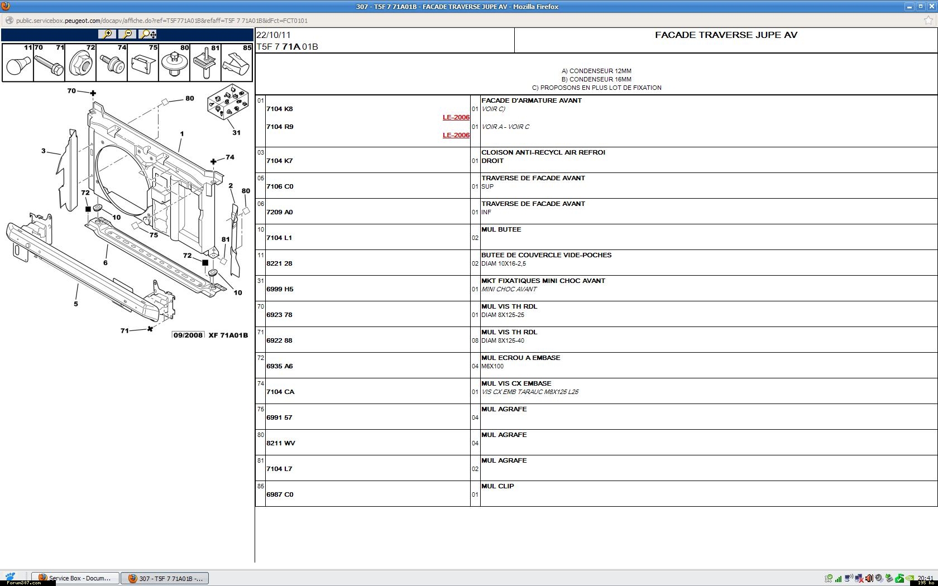Click part number 6922 88

[x=279, y=340]
